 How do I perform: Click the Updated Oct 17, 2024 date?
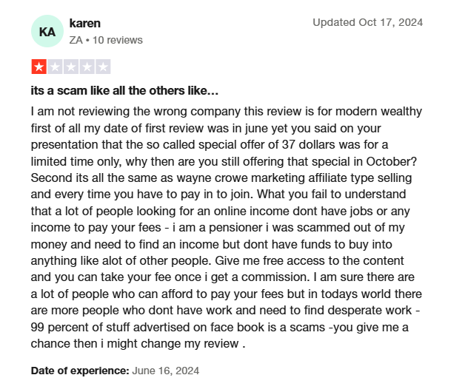[x=368, y=22]
